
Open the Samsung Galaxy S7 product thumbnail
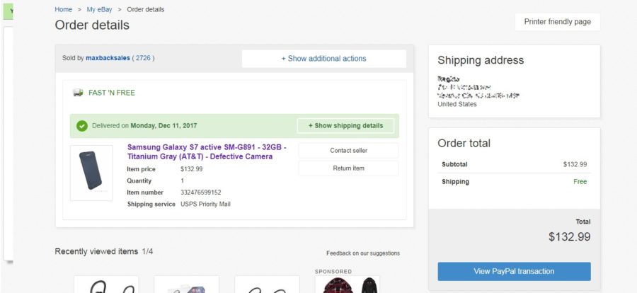91,173
